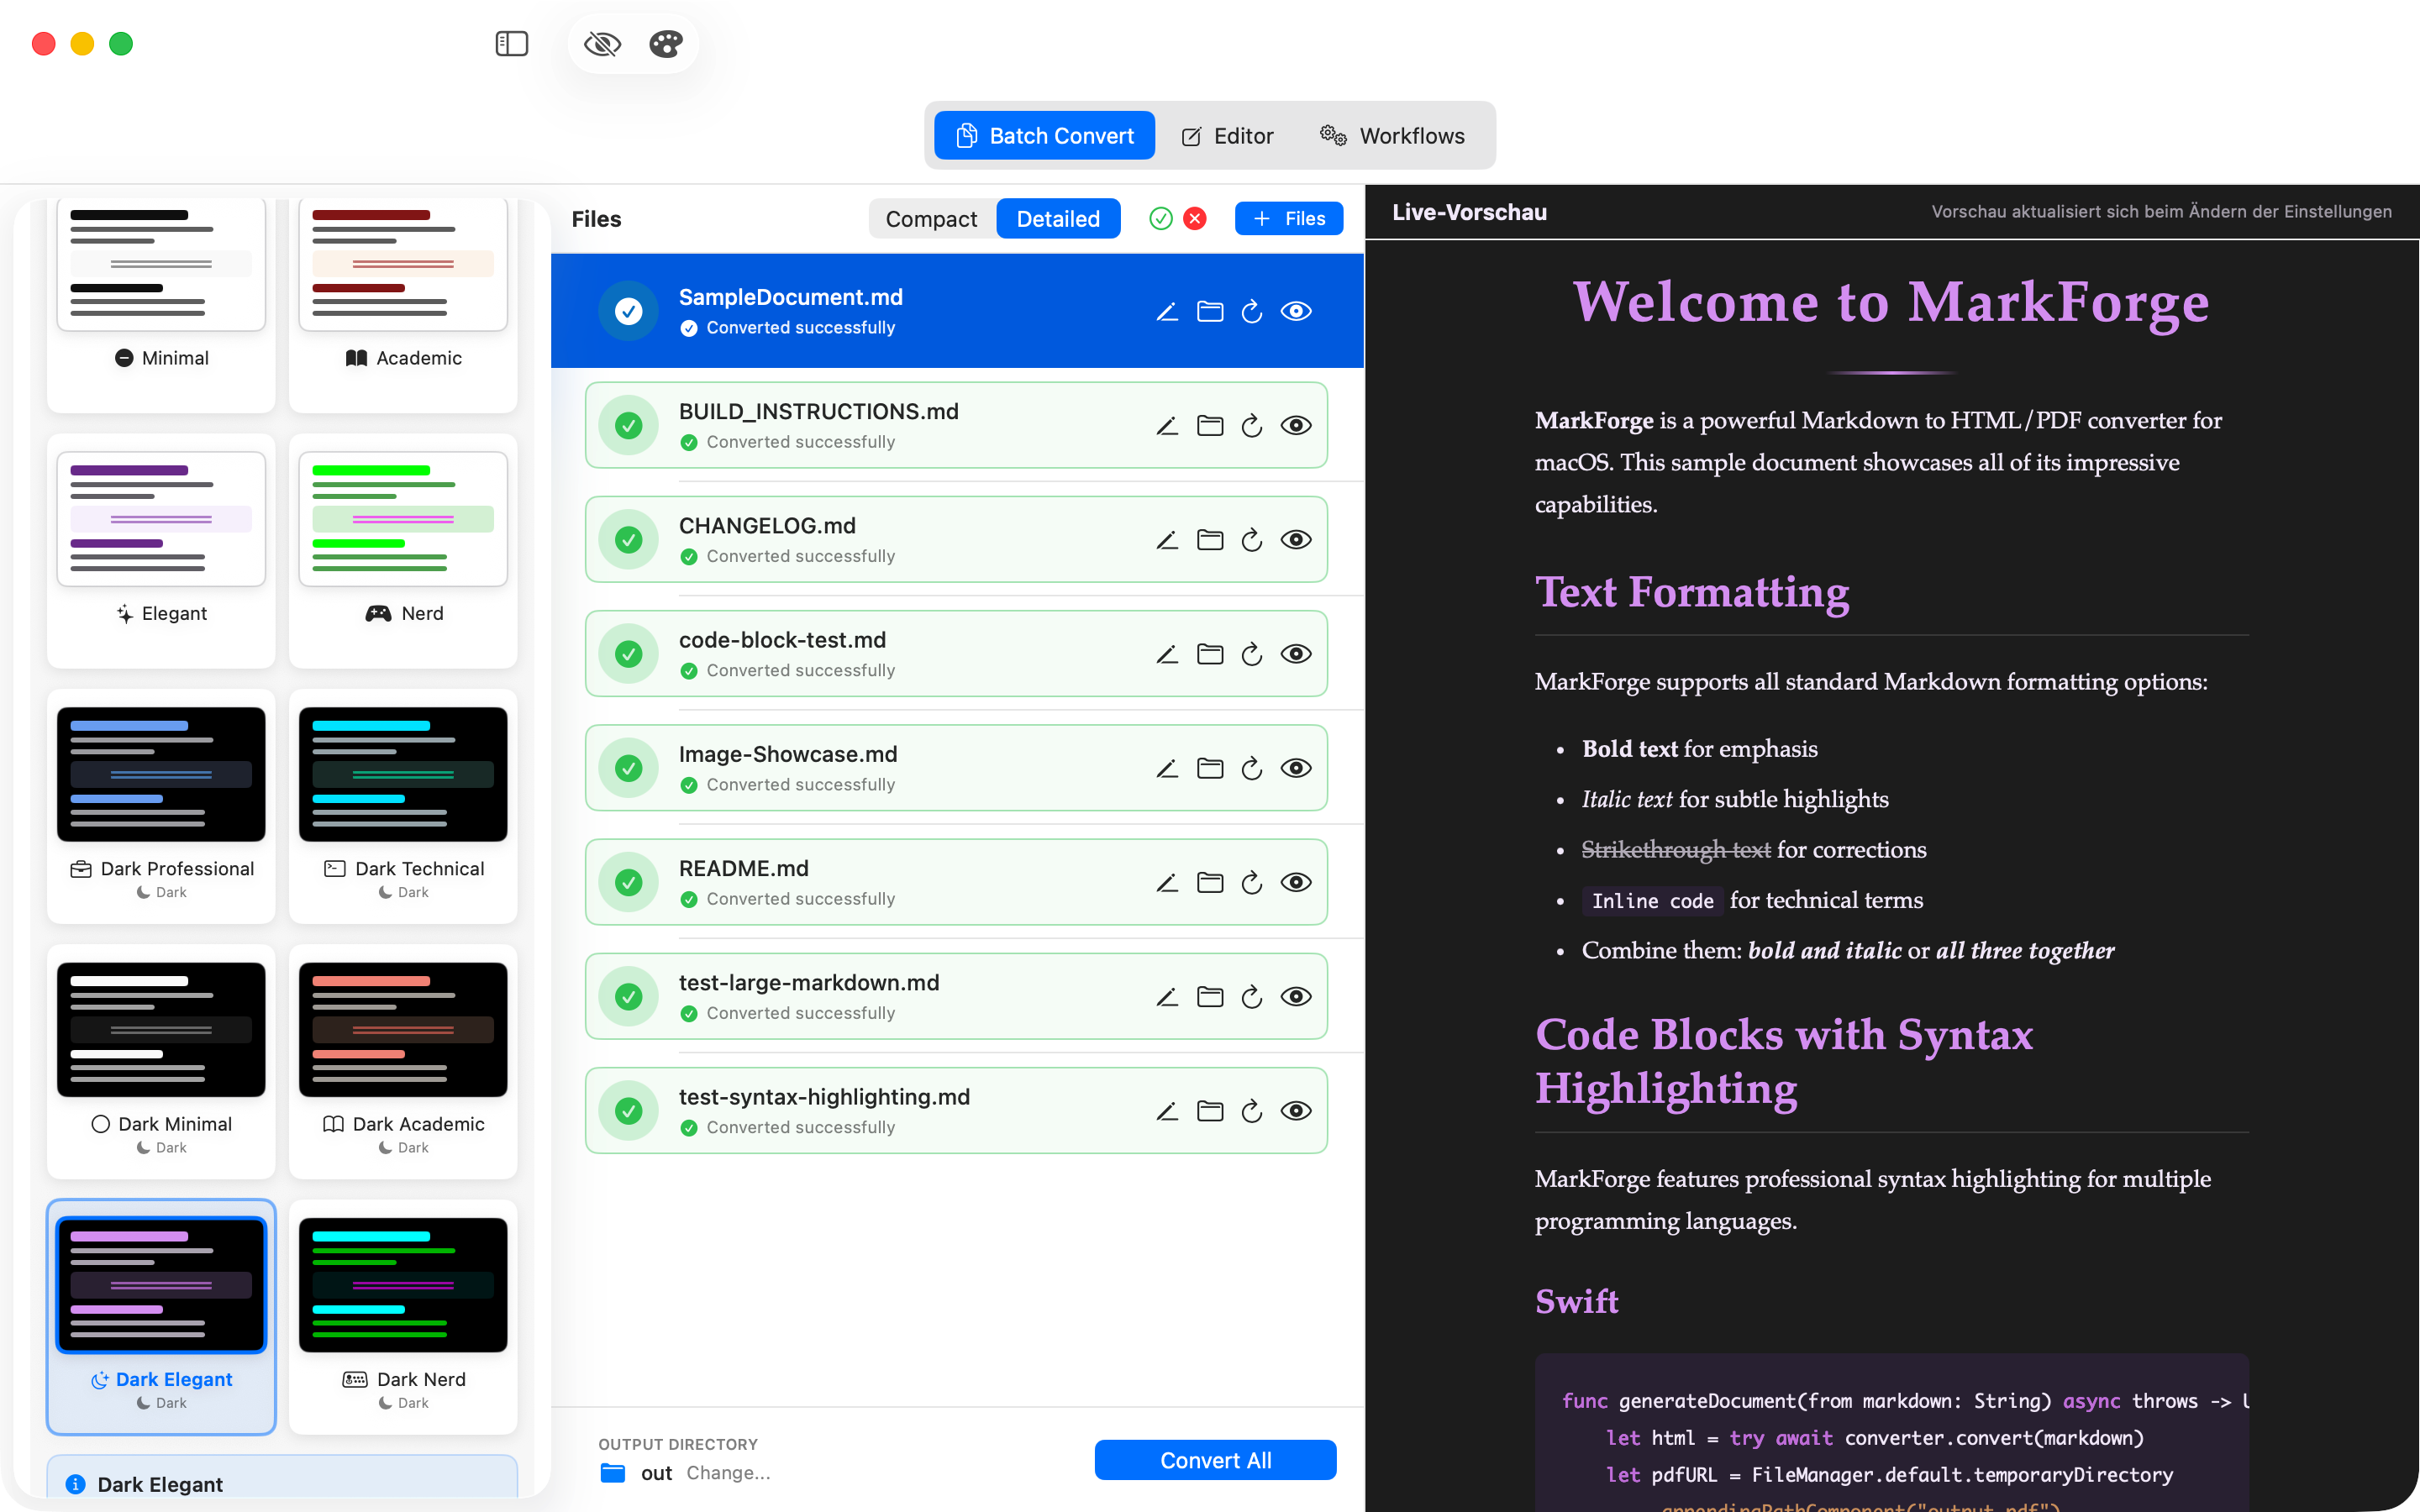Click the edit pencil for BUILD_INSTRUCTIONS.md
Viewport: 2420px width, 1512px height.
point(1167,426)
